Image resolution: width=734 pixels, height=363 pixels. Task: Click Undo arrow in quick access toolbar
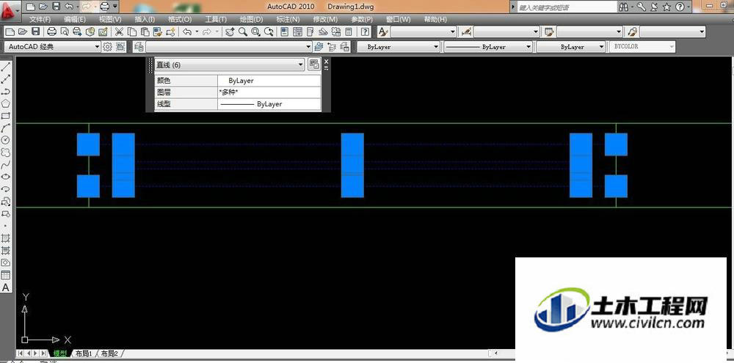tap(69, 7)
